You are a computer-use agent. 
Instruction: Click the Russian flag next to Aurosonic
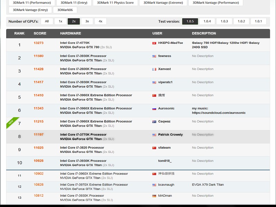(154, 109)
